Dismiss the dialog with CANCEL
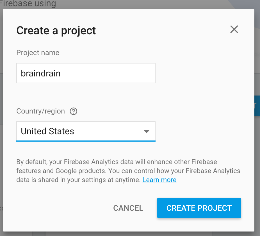The image size is (260, 236). coord(128,208)
